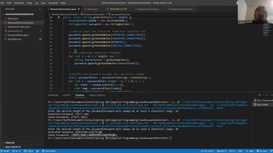Click the webcam video thumbnail

coord(255,12)
